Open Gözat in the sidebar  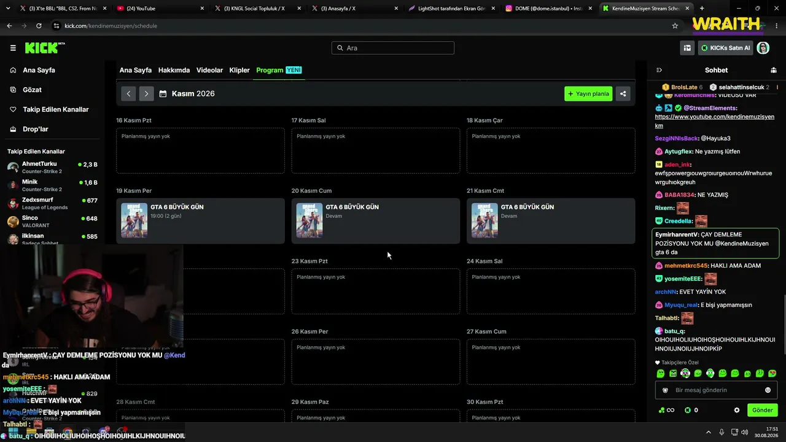click(32, 90)
